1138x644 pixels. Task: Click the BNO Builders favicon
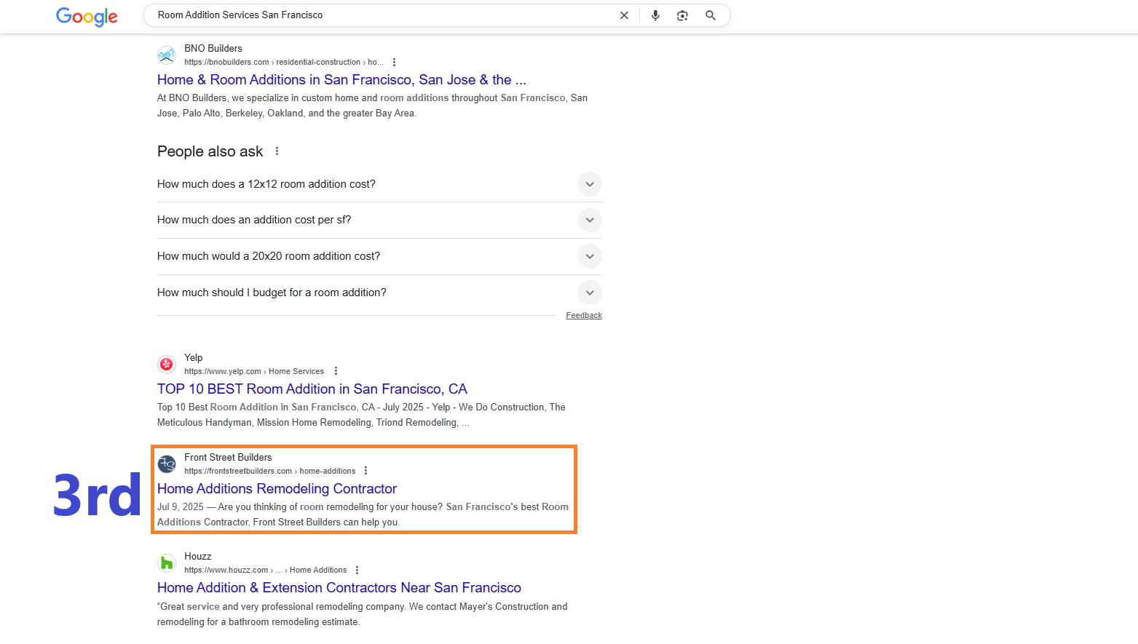167,55
